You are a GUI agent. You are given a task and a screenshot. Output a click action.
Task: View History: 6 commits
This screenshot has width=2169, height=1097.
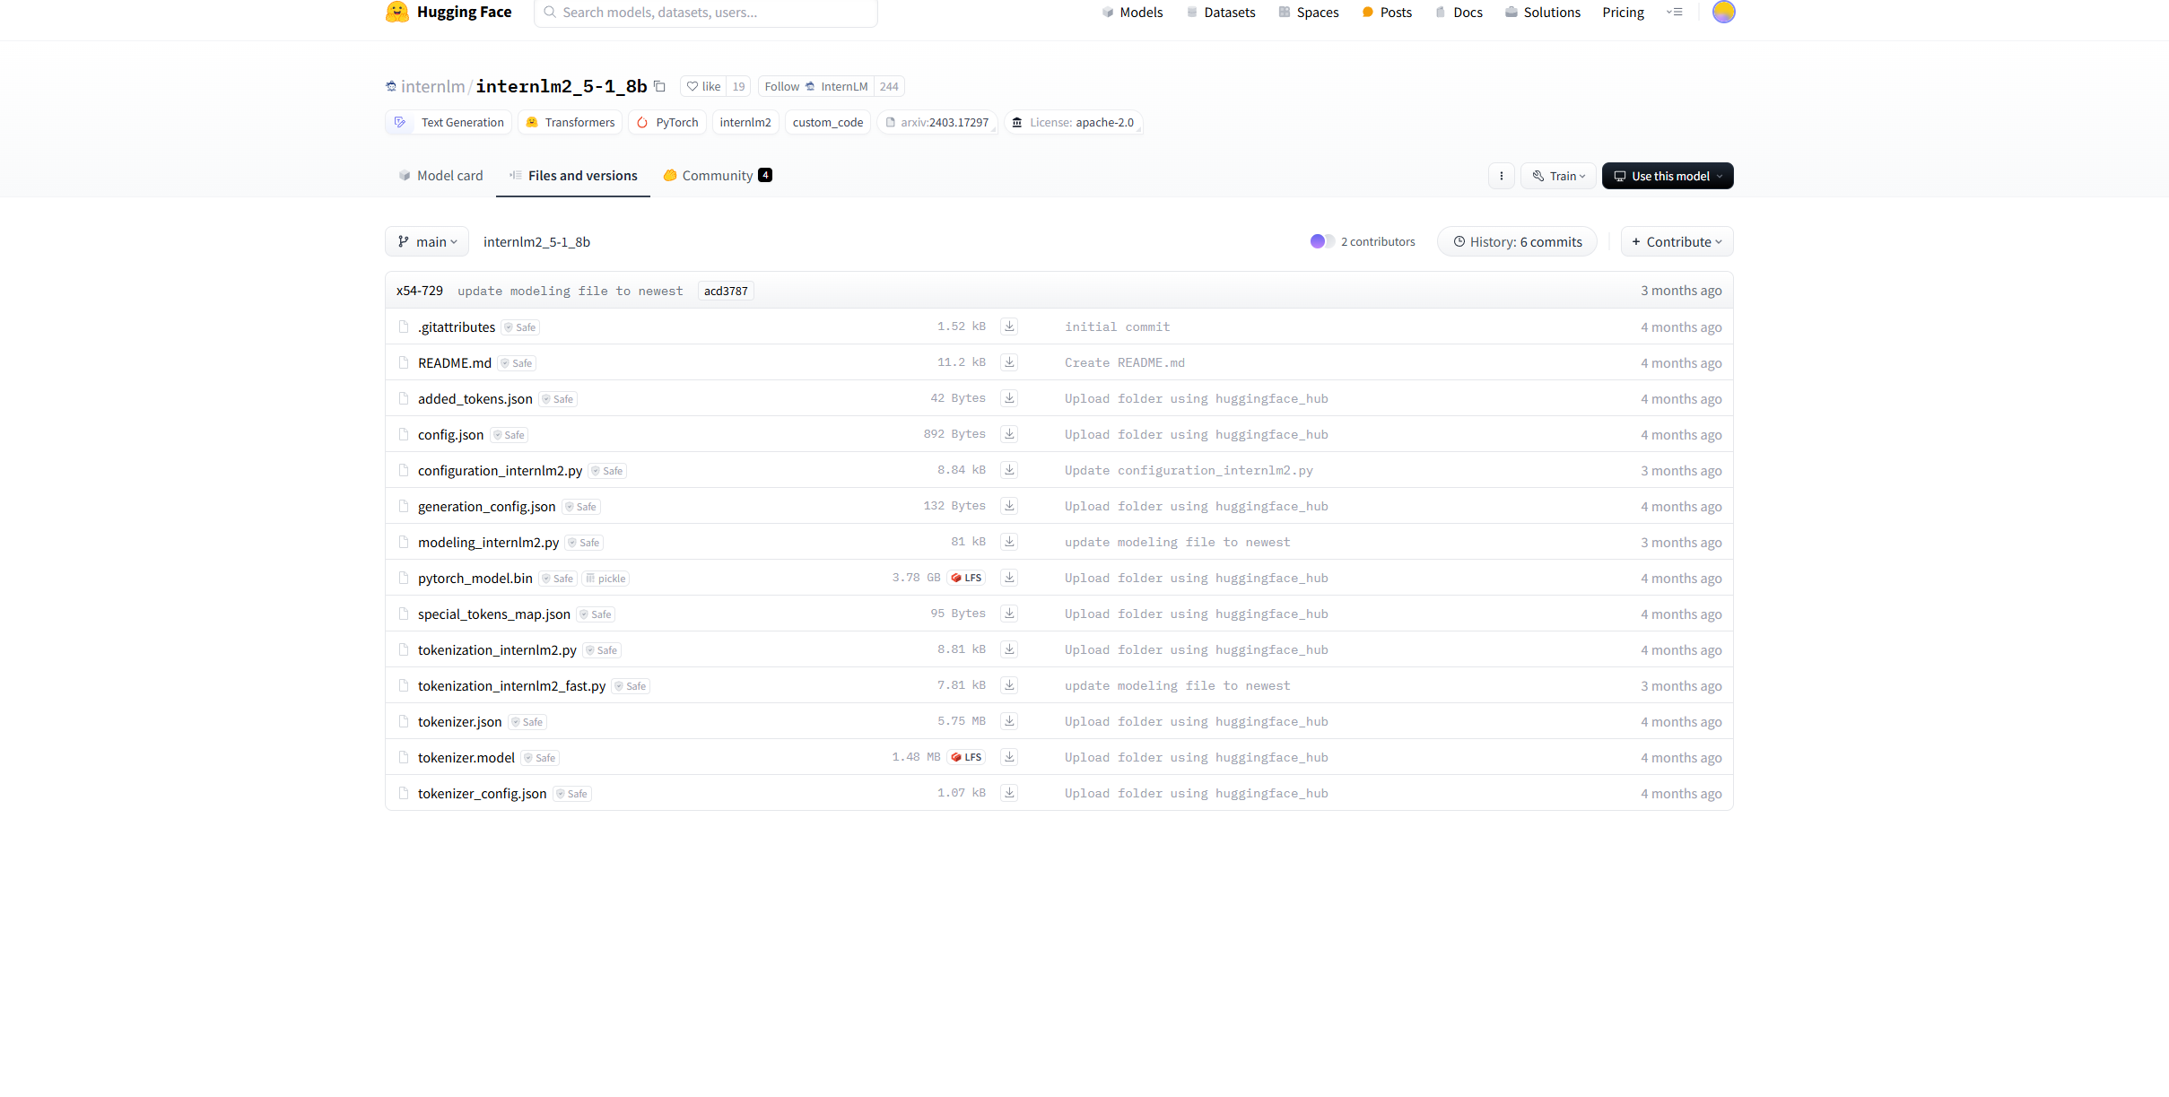click(x=1516, y=241)
